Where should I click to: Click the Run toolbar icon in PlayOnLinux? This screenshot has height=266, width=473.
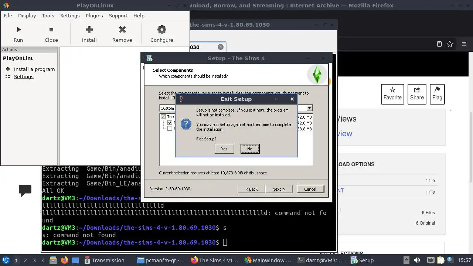click(18, 30)
